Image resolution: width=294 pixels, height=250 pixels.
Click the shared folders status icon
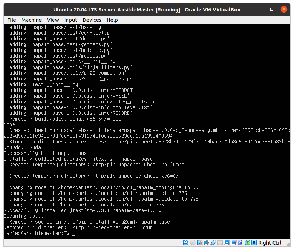tap(220, 242)
